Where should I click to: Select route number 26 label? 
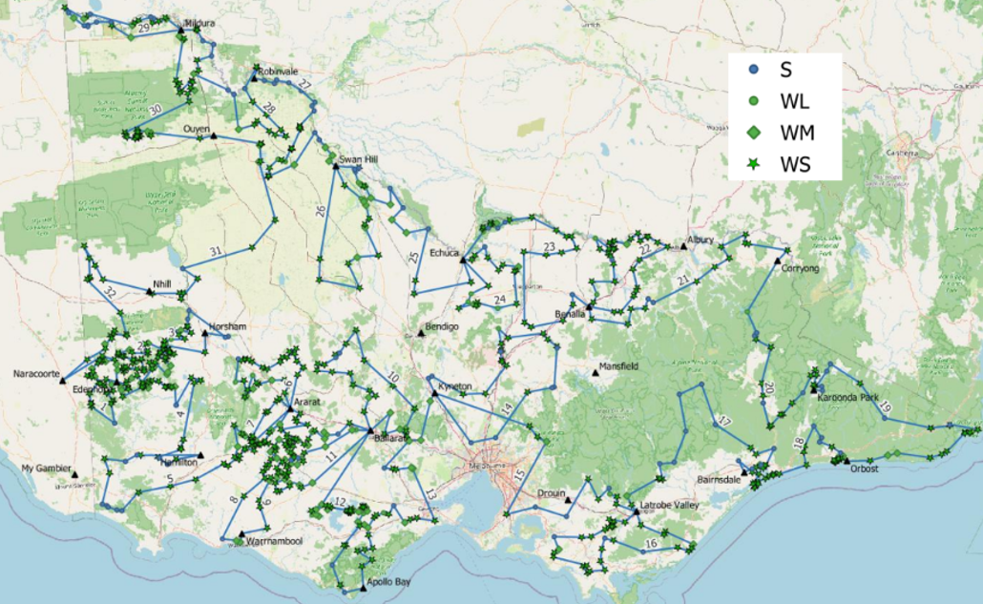(321, 211)
